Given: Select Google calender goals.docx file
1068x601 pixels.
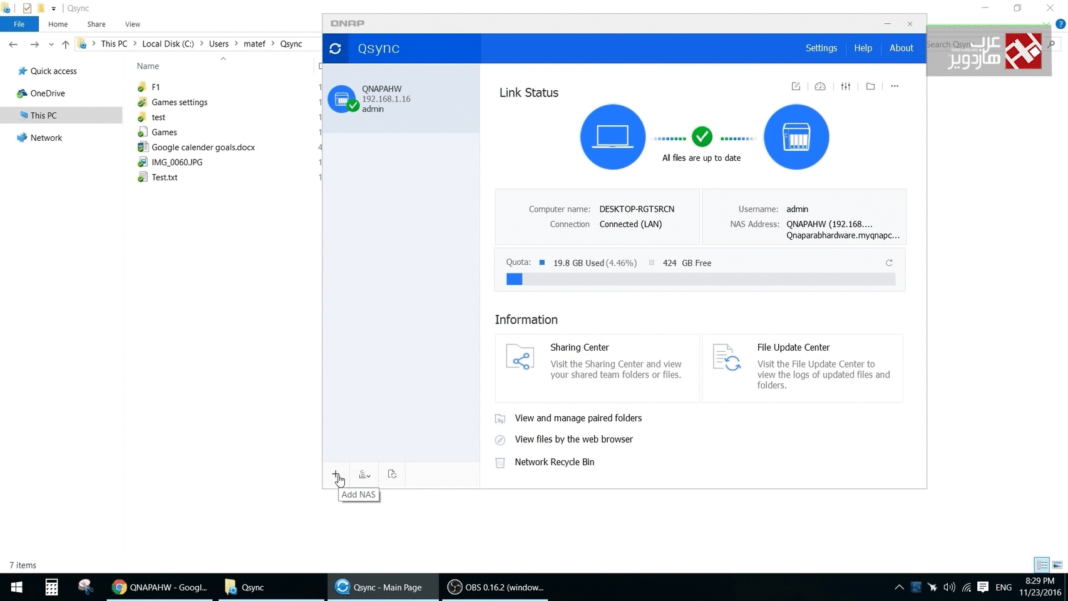Looking at the screenshot, I should pyautogui.click(x=203, y=147).
